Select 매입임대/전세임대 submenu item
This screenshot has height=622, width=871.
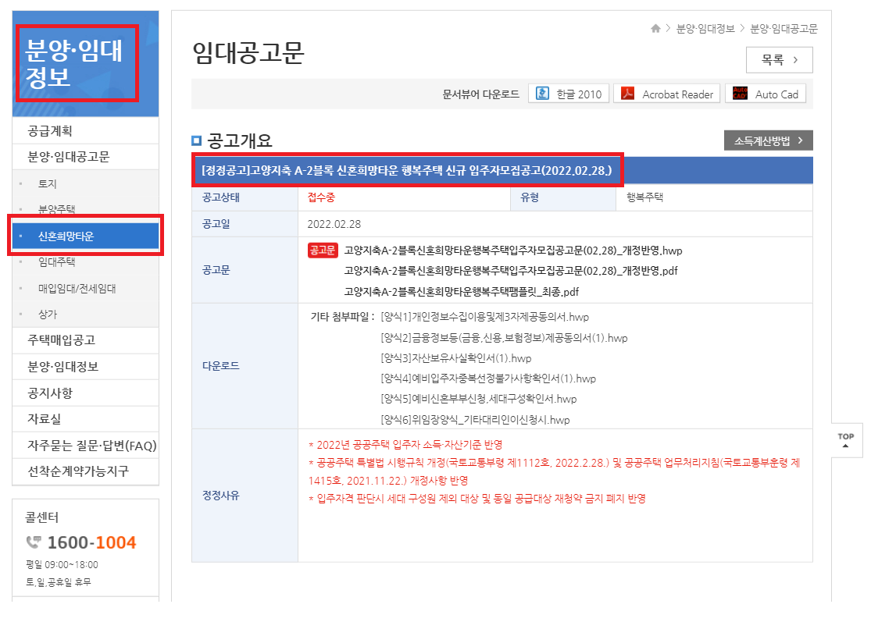point(86,288)
